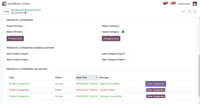The image size is (200, 104).
Task: Click the Quickbook Online Connectors breadcrumb
Action: 26,10
